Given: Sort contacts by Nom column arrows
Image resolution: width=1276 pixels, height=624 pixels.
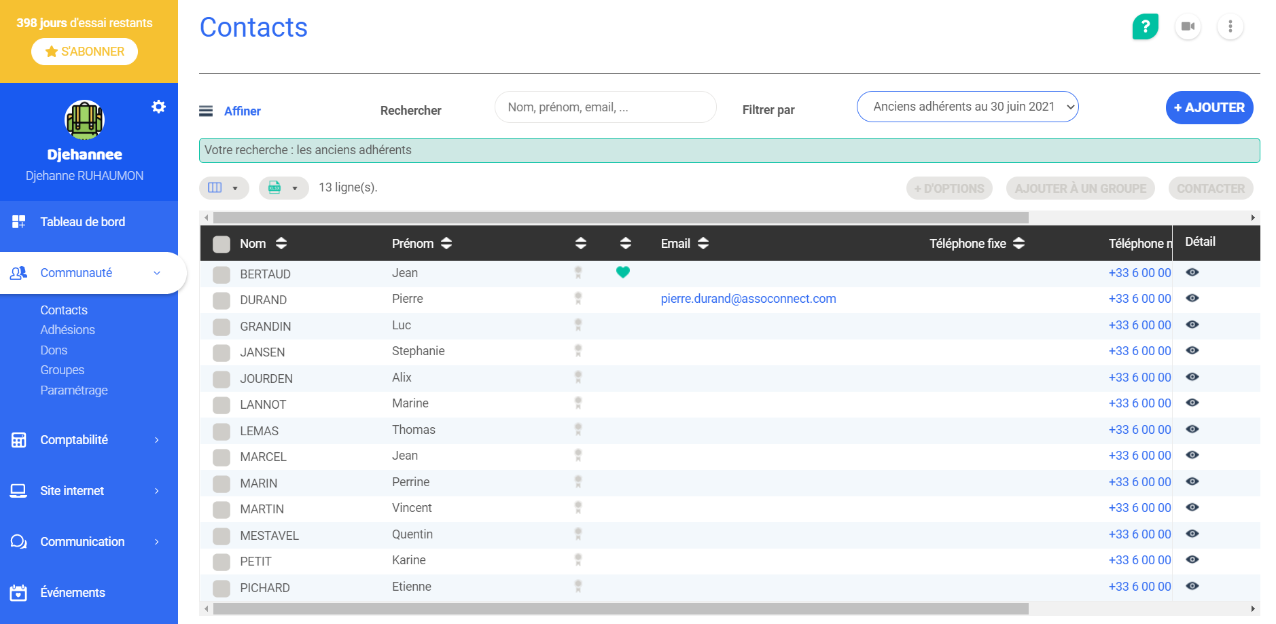Looking at the screenshot, I should (281, 244).
